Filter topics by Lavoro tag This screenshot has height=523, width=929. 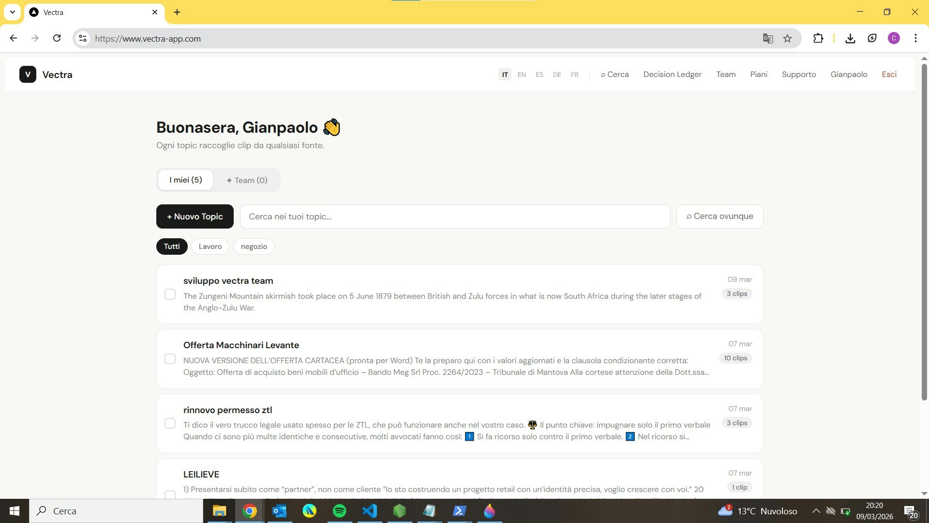point(210,246)
